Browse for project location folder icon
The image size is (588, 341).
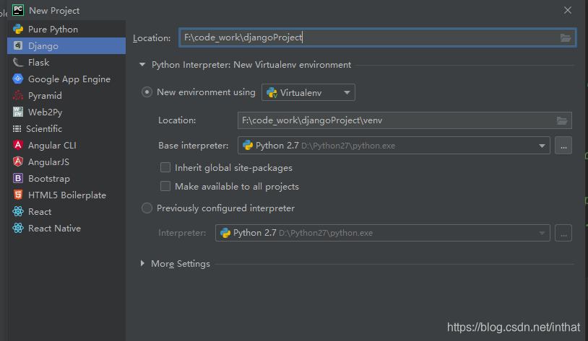tap(566, 37)
